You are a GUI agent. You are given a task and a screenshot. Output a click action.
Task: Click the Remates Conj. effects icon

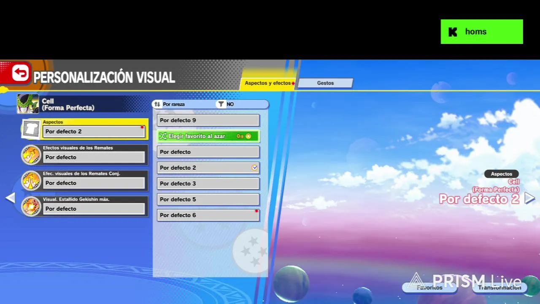click(31, 181)
